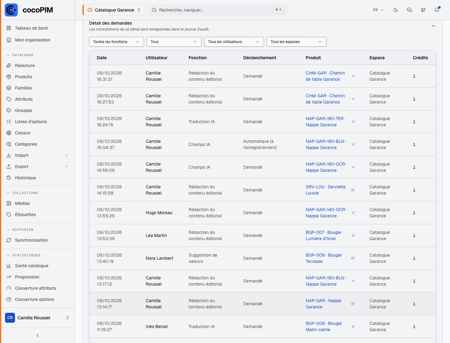Click the Hugo Moreau user cell

pos(159,213)
